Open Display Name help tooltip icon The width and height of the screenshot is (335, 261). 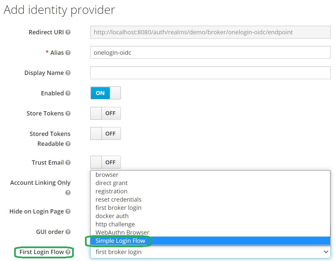(x=68, y=73)
